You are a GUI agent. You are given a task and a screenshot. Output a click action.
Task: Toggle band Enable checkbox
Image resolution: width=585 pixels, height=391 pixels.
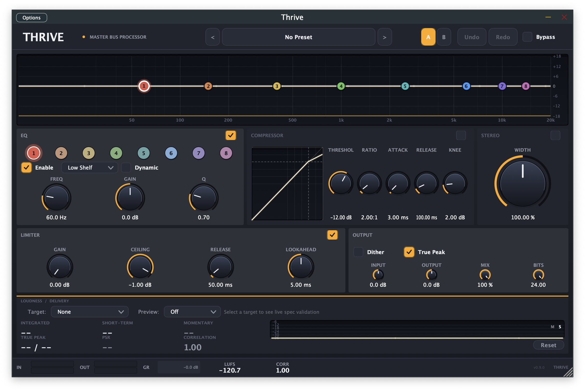click(26, 167)
